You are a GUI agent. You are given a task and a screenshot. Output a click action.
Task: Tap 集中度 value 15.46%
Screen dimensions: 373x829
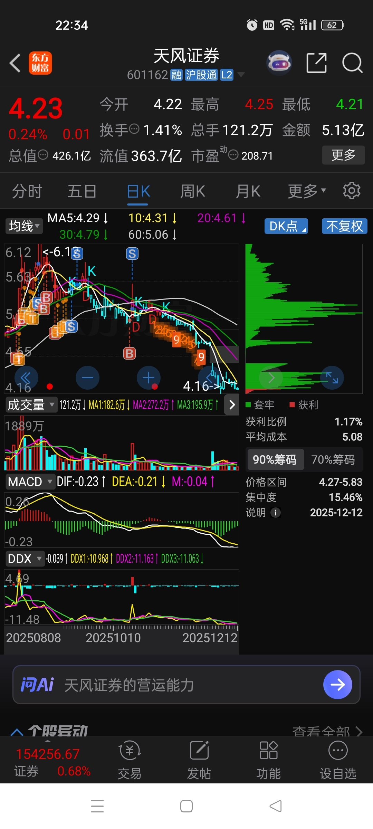tap(345, 497)
